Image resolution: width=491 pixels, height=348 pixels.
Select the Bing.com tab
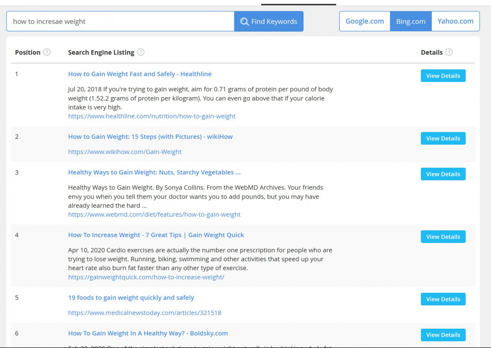(x=411, y=21)
